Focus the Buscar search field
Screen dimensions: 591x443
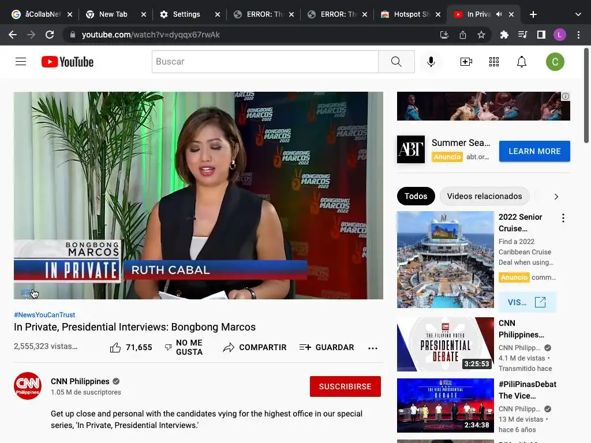tap(265, 61)
